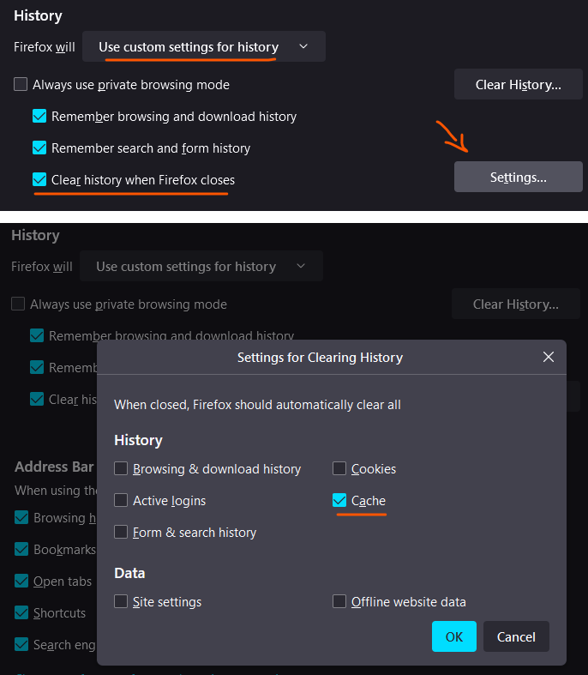Uncheck Address Bar Bookmarks checkbox
This screenshot has width=588, height=675.
tap(21, 549)
